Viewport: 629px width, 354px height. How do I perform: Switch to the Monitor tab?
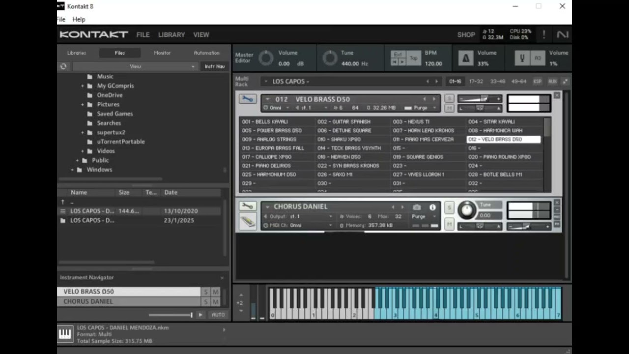pos(162,53)
